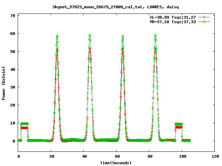The image size is (222, 166).
Task: Select the 120 tick label on the time axis
Action: 215,156
